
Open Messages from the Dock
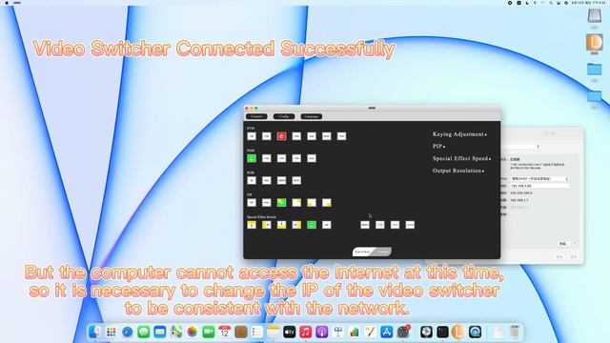tap(144, 332)
